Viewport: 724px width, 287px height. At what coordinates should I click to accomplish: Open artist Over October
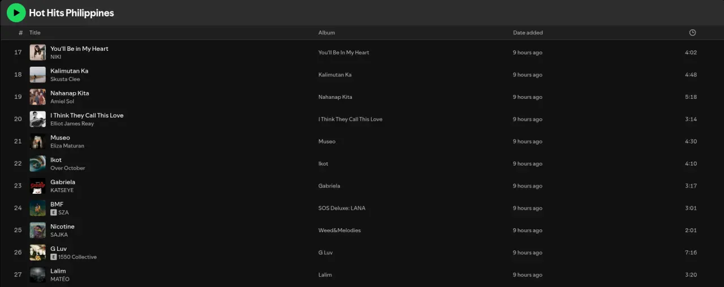pos(68,168)
